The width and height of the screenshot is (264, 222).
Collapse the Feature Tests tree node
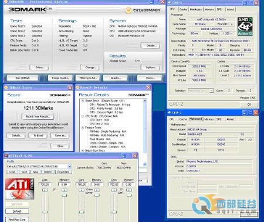[x=83, y=127]
